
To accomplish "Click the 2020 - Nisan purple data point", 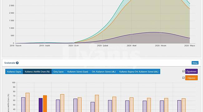I will coord(161,33).
